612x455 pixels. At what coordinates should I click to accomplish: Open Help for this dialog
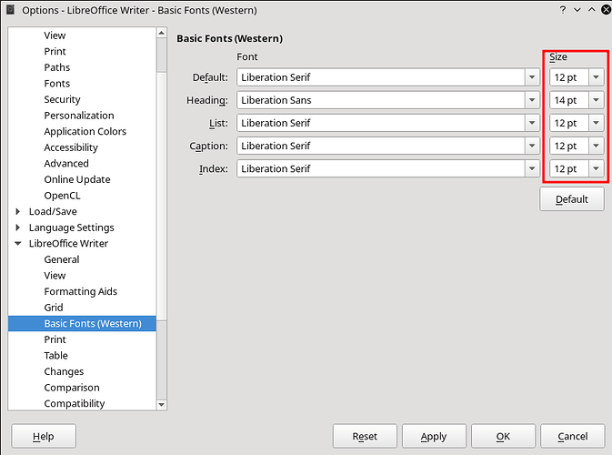(44, 436)
